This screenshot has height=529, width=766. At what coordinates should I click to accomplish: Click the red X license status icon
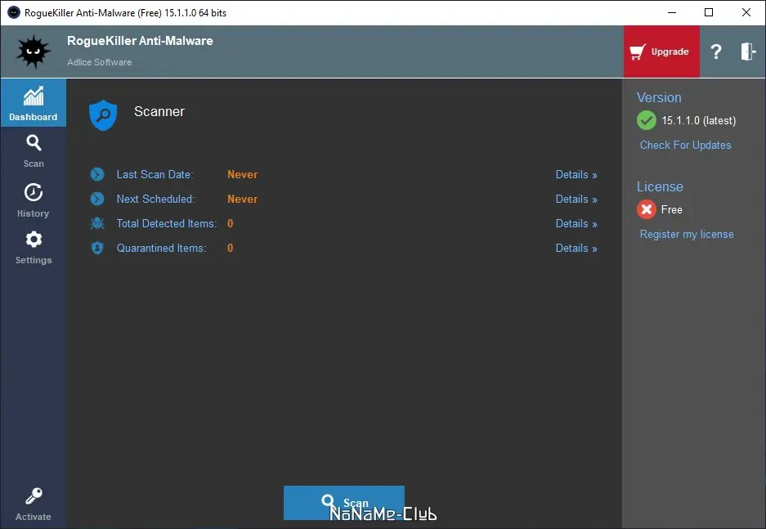tap(647, 209)
